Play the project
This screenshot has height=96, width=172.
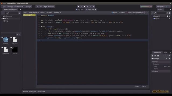pos(78,6)
